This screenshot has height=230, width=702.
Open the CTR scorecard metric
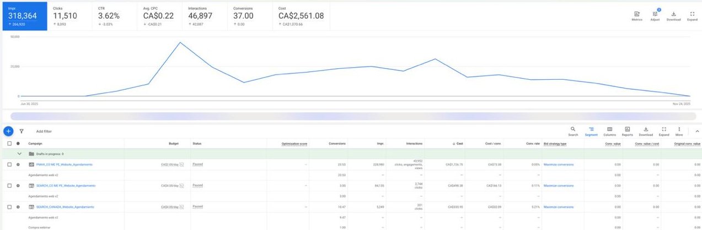(115, 15)
